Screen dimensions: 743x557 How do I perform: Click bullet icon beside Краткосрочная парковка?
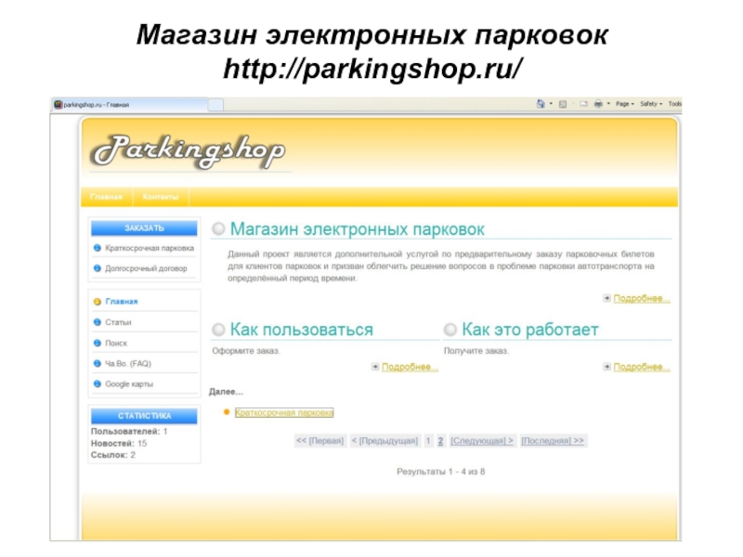tap(98, 248)
